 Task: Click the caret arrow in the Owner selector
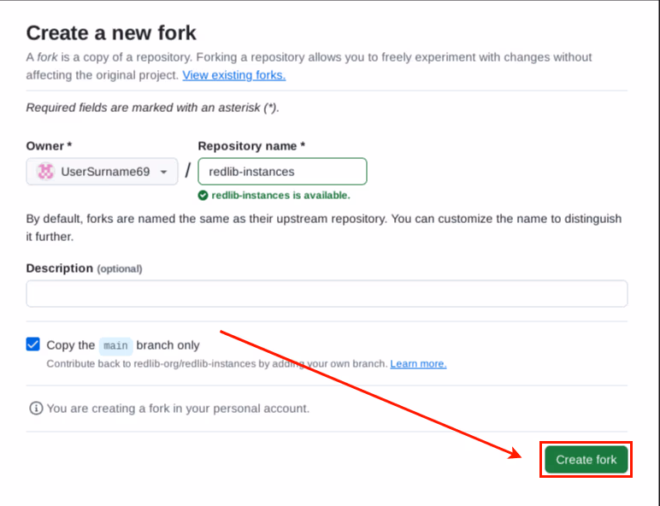(x=163, y=172)
